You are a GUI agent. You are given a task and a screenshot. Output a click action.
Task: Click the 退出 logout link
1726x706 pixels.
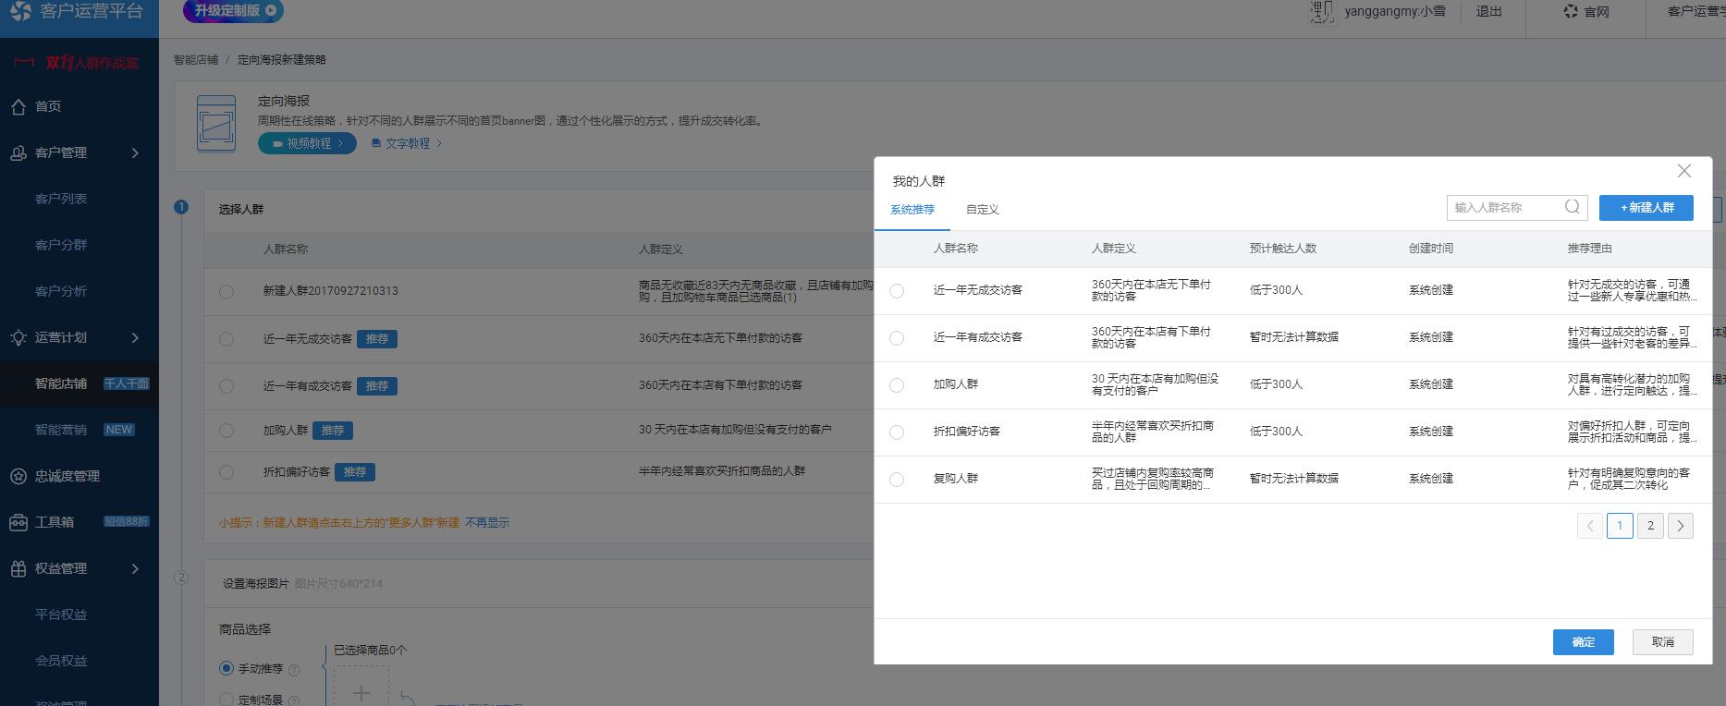point(1488,11)
